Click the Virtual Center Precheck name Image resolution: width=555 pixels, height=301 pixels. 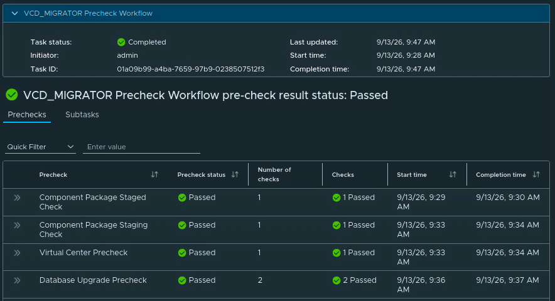(84, 253)
